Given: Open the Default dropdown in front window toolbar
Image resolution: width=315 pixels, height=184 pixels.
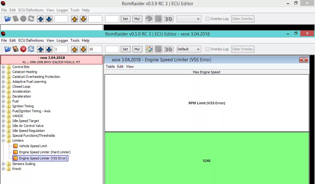Looking at the screenshot, I should point(189,49).
